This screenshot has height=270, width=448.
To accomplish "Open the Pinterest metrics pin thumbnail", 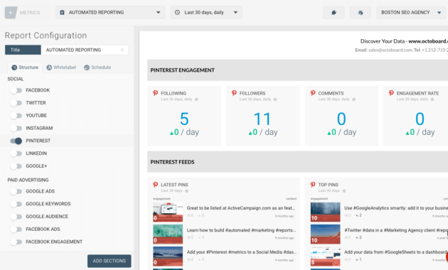I will coord(168,256).
